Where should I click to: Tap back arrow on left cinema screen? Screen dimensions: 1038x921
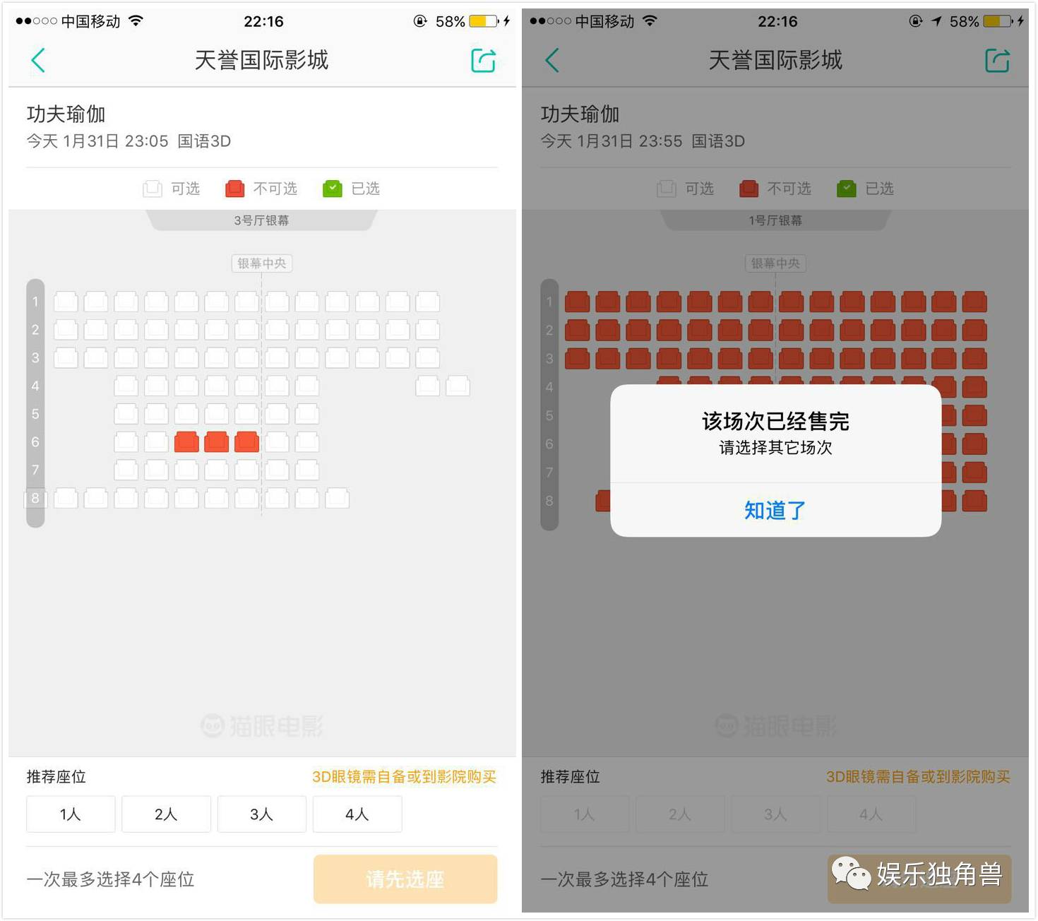pyautogui.click(x=38, y=60)
